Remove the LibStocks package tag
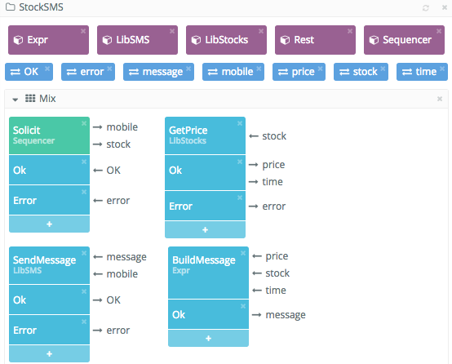The height and width of the screenshot is (364, 452). pyautogui.click(x=261, y=31)
